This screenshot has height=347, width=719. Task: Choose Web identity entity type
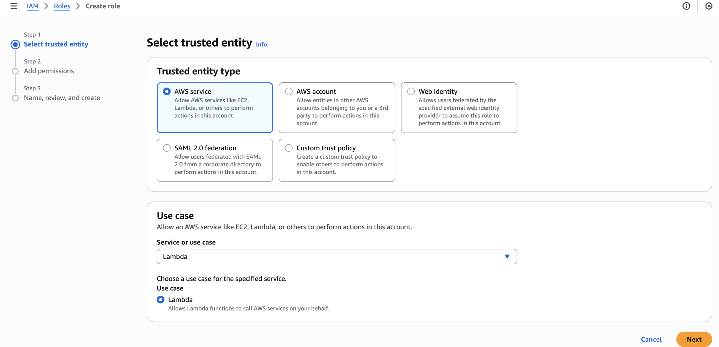(x=411, y=91)
